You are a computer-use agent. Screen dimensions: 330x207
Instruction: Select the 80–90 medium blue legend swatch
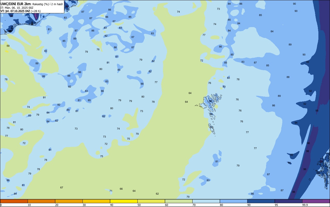[x=234, y=201]
